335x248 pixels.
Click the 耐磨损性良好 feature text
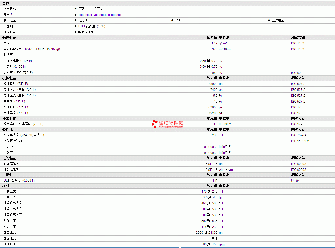(87, 32)
